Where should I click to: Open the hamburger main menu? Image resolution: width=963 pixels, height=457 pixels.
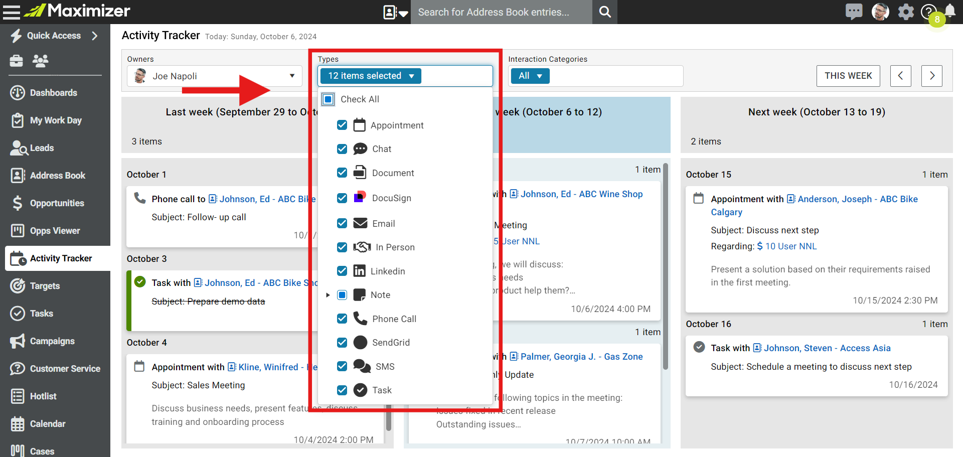(x=11, y=12)
